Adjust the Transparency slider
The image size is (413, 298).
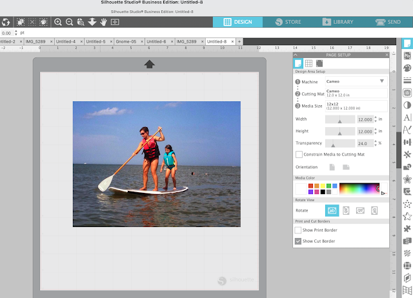(340, 143)
